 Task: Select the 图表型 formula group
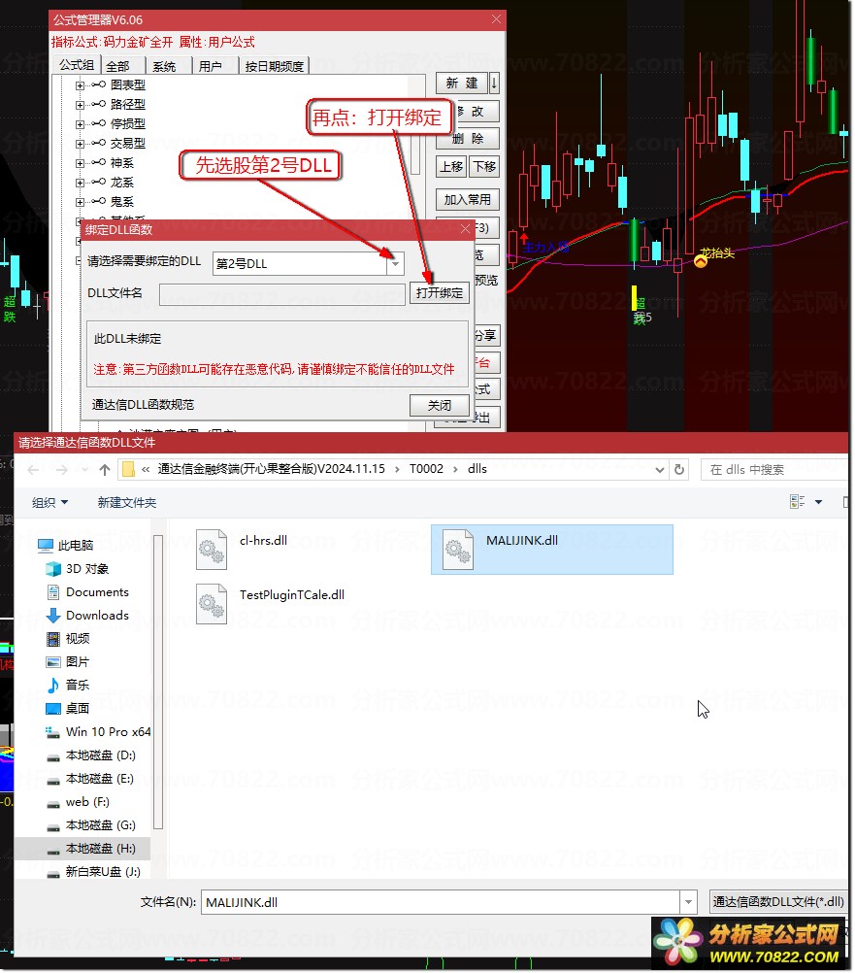tap(128, 85)
